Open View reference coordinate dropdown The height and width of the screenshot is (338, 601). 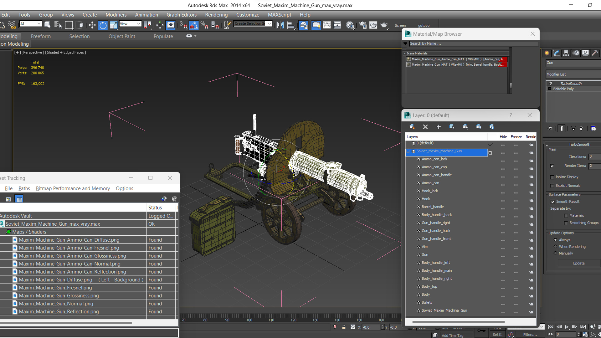(130, 24)
